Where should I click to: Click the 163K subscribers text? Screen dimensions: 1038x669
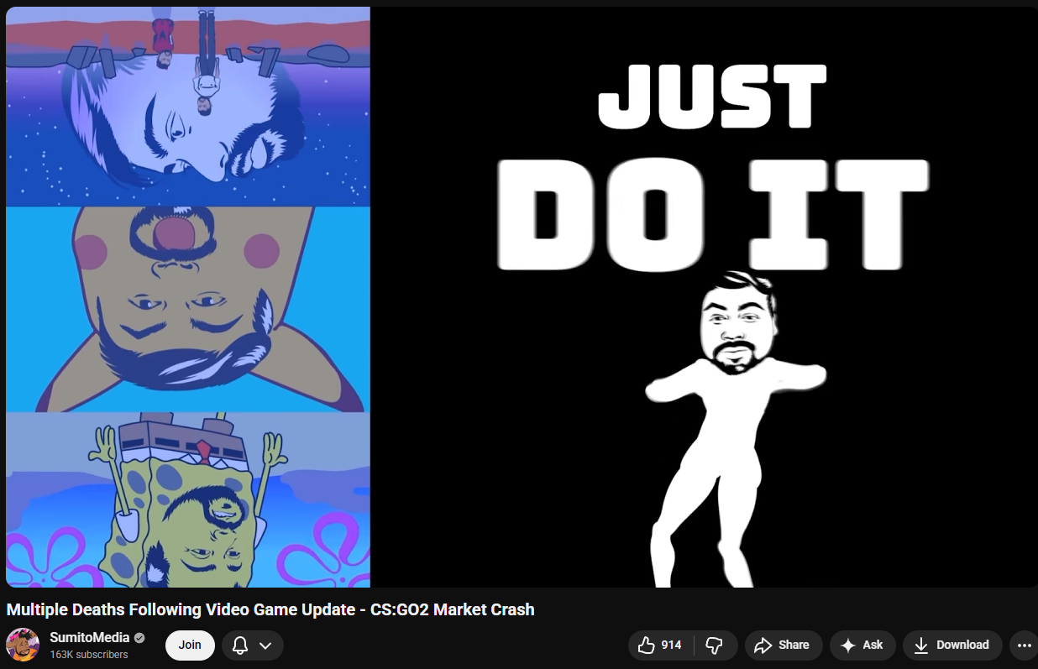[x=89, y=654]
